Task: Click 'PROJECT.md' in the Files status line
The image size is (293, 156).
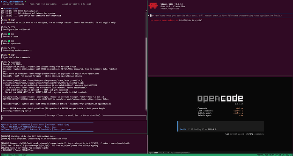Action: coord(15,127)
